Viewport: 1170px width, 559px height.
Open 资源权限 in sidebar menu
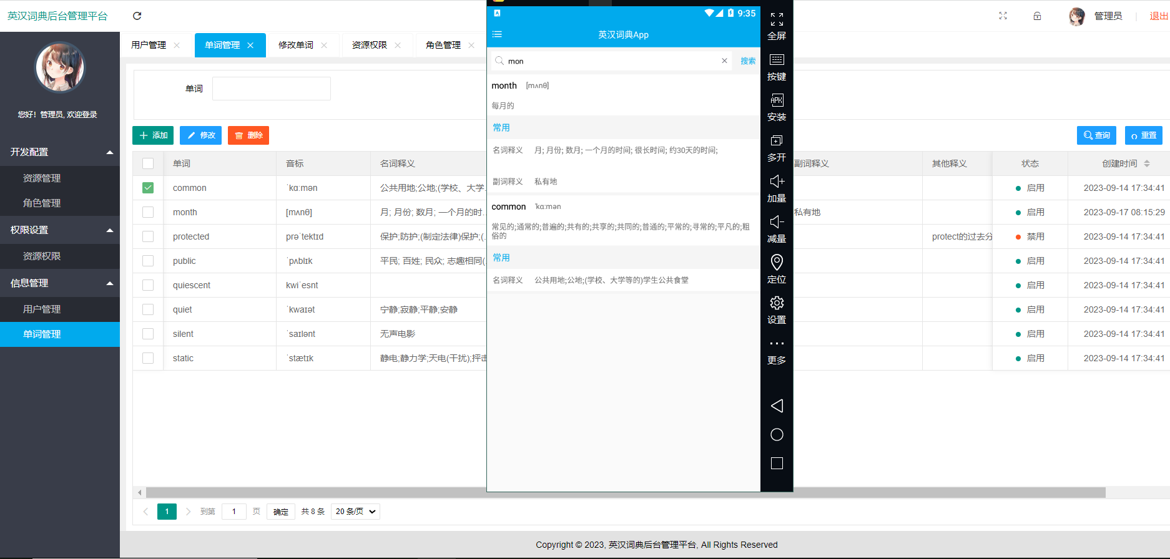tap(60, 256)
